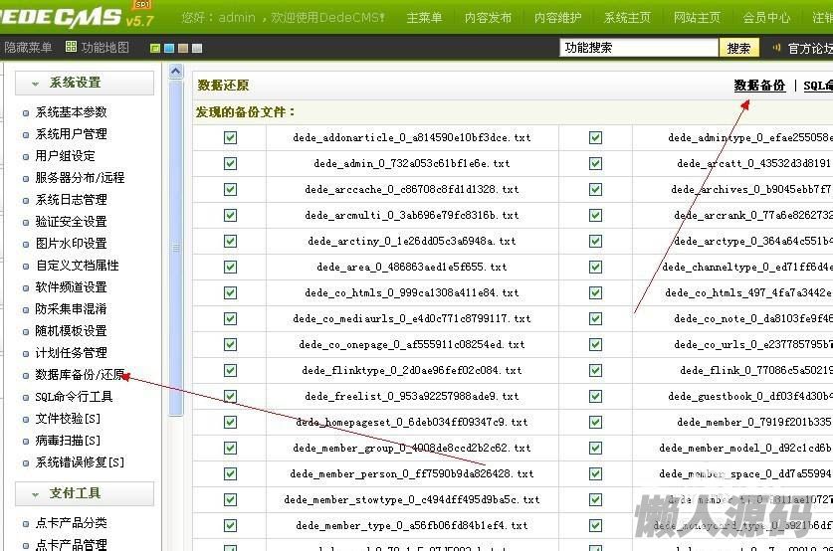Screen dimensions: 833x551
Task: Click dede_flinktype_0_2d0ae96fef02c084.txt file name
Action: (412, 371)
